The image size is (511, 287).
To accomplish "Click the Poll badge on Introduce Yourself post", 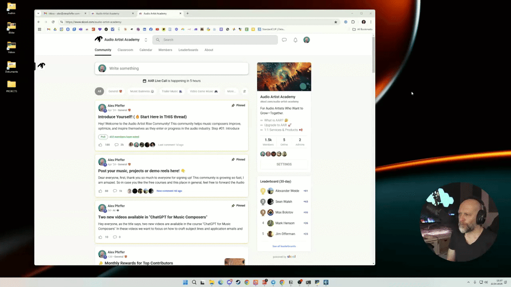I will pos(103,137).
